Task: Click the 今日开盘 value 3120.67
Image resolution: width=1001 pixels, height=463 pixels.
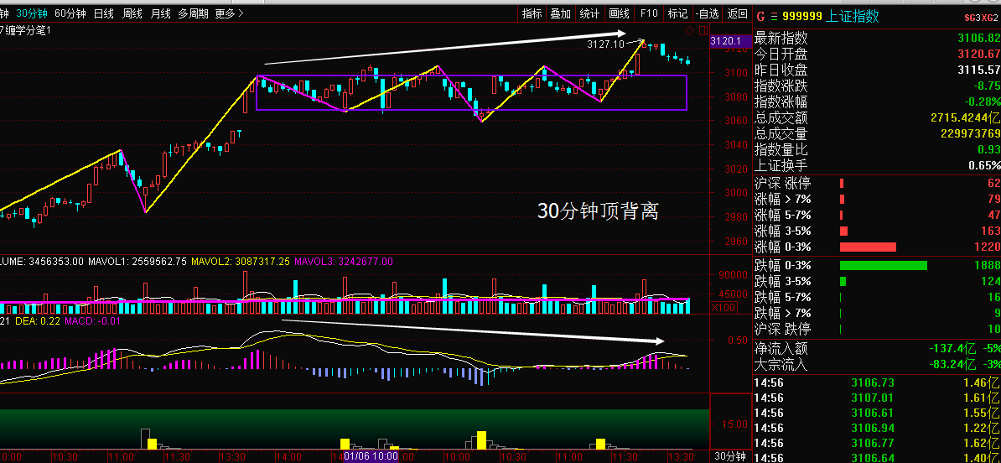Action: [x=978, y=55]
